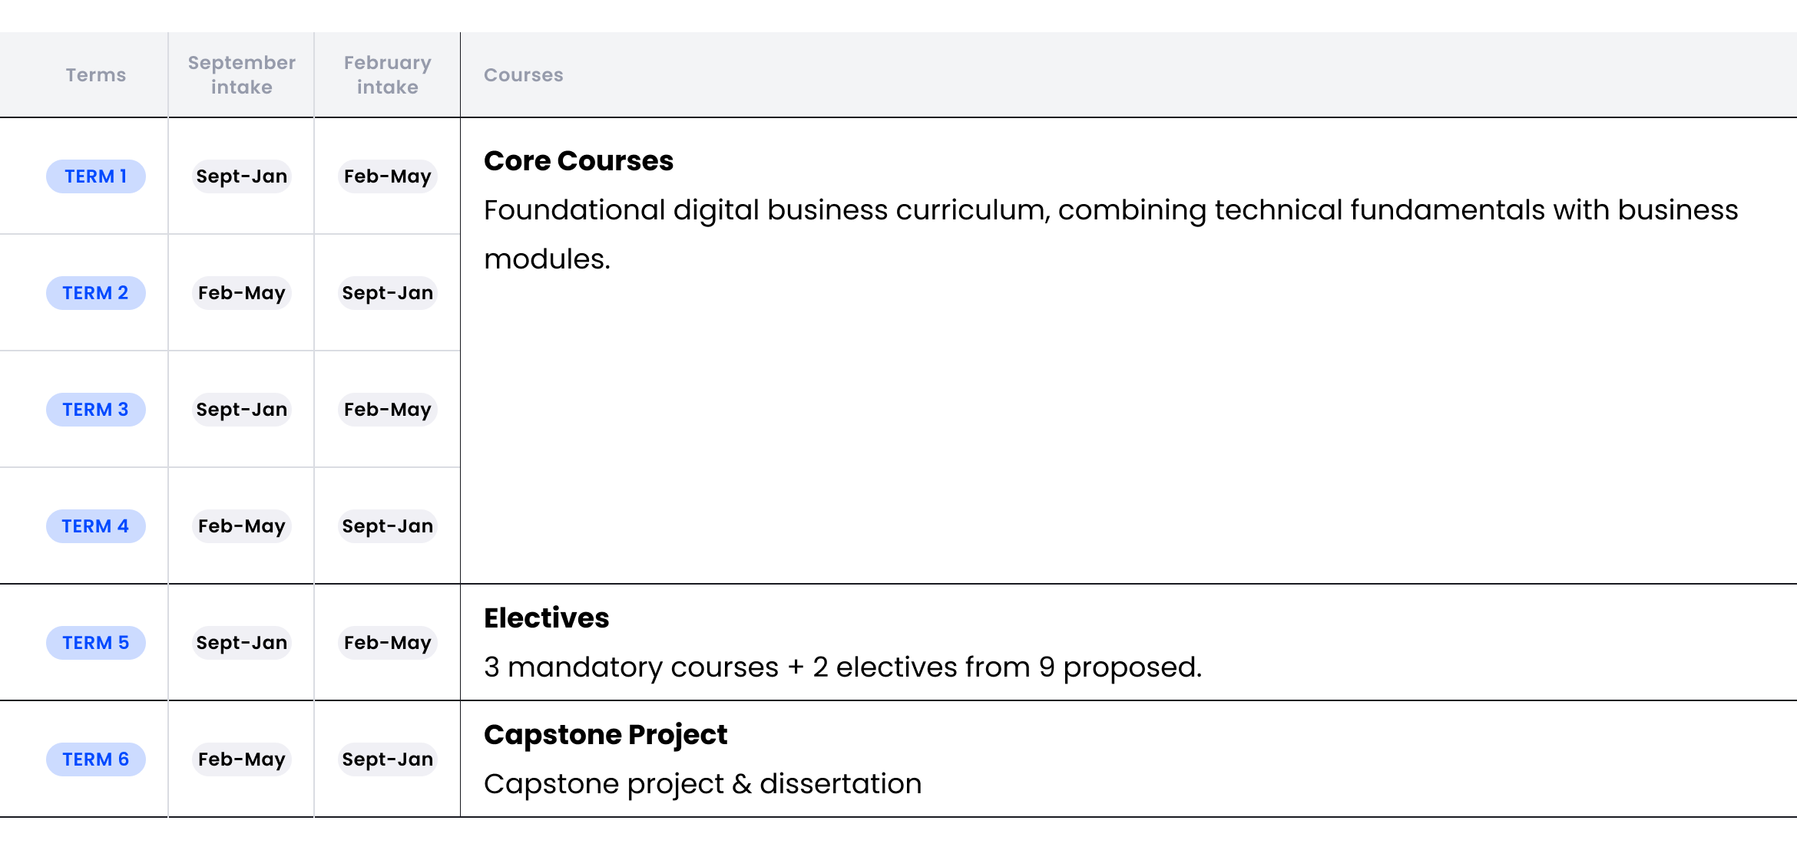Click the TERM 3 badge

[x=95, y=410]
